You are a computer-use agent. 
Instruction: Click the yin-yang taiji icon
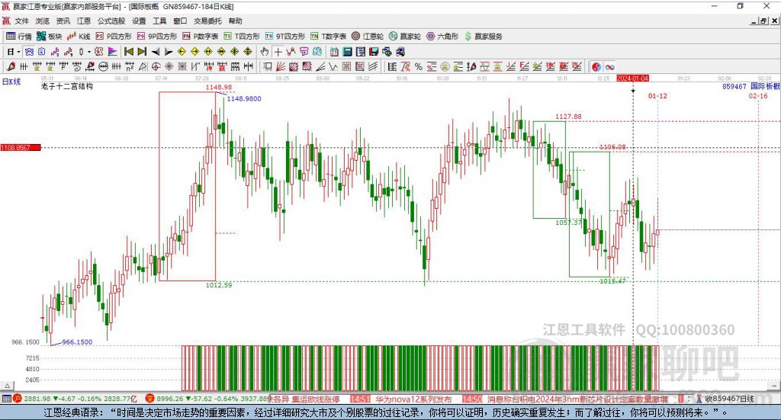click(x=596, y=66)
